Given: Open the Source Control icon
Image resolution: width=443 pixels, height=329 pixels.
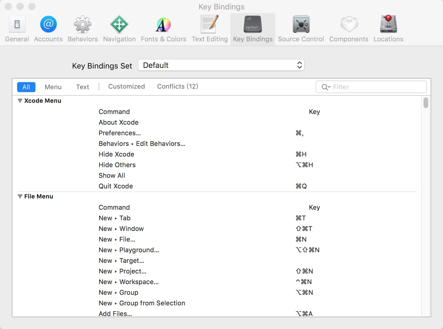Looking at the screenshot, I should (x=301, y=24).
